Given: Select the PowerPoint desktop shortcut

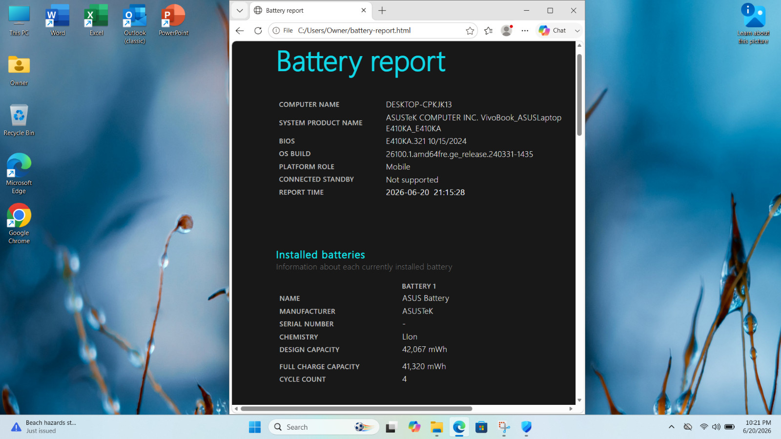Looking at the screenshot, I should point(173,20).
